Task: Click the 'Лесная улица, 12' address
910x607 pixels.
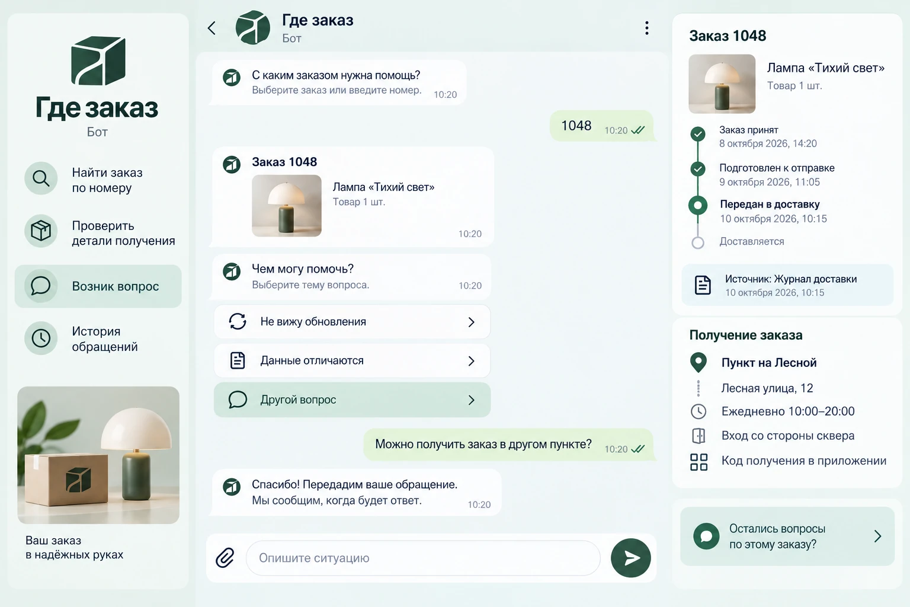Action: (x=767, y=388)
